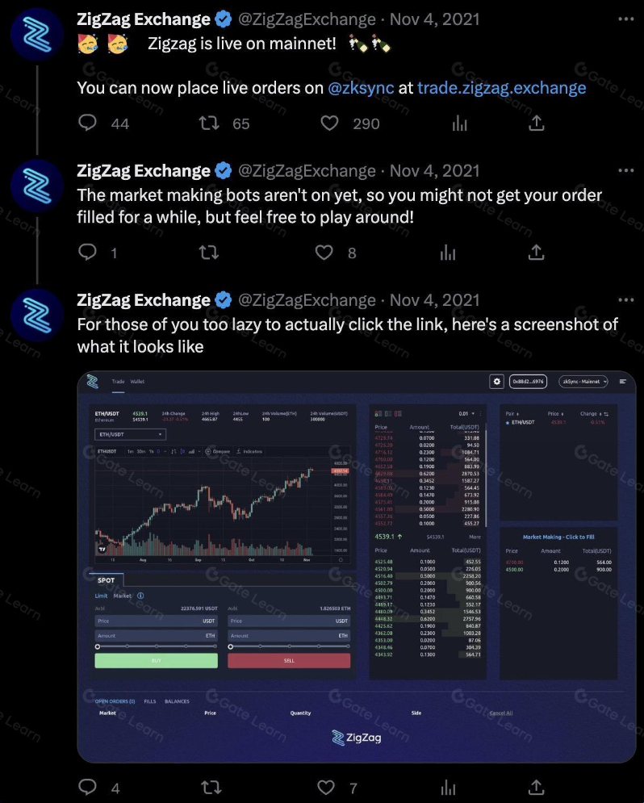
Task: Click the red Sell button
Action: (289, 660)
